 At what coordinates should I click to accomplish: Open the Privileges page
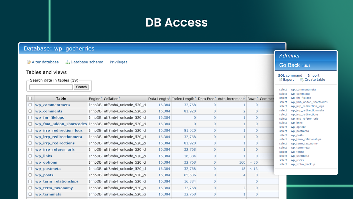pos(119,62)
